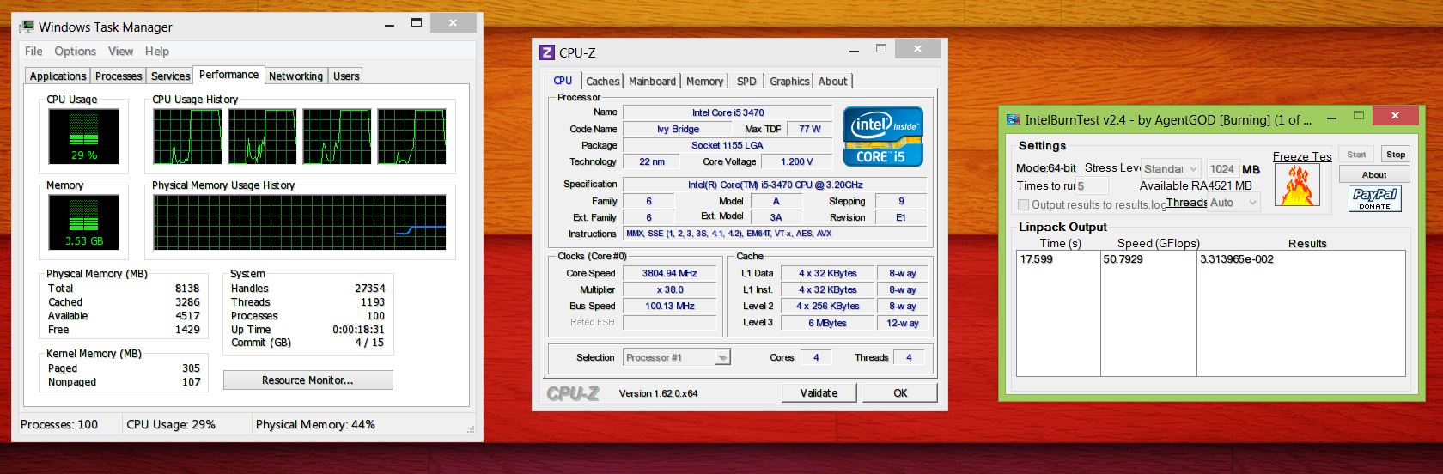This screenshot has width=1443, height=474.
Task: Click the CPU-Z title bar Z icon
Action: pyautogui.click(x=547, y=52)
